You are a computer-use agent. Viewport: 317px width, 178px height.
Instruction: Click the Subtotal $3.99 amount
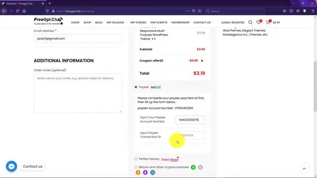[x=201, y=49]
